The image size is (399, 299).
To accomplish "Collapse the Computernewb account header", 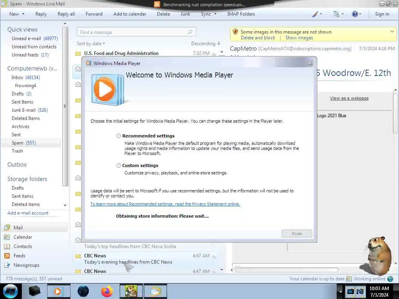I will click(32, 69).
